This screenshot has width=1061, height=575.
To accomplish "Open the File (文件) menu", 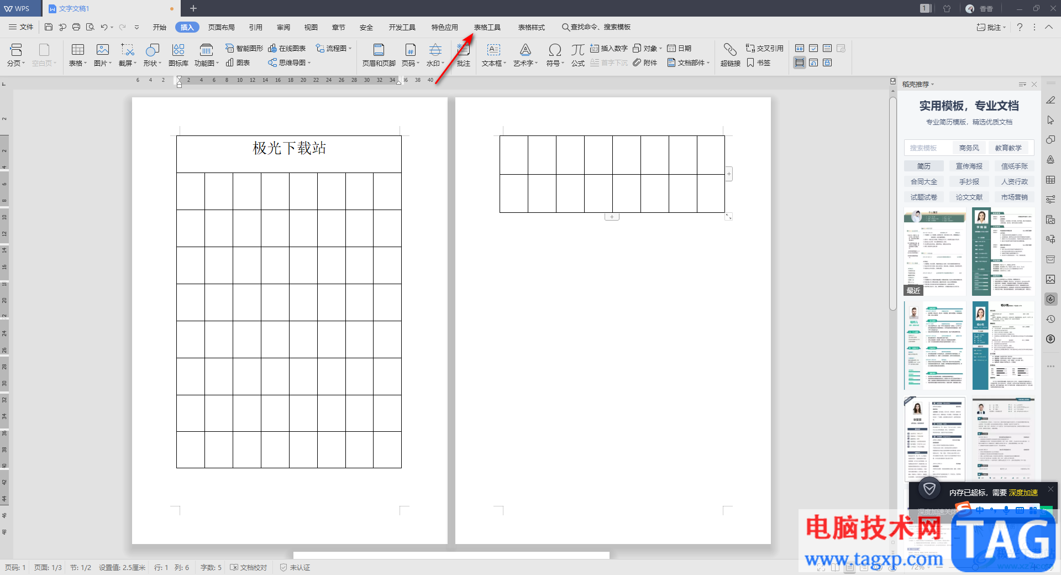I will pos(21,27).
